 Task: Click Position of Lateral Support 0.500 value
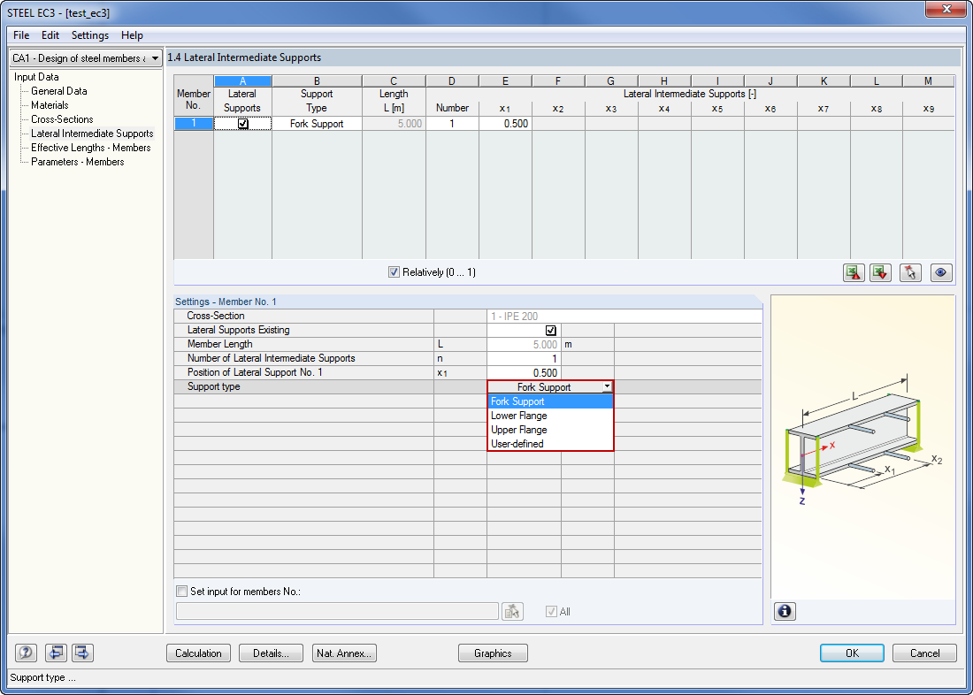coord(524,373)
